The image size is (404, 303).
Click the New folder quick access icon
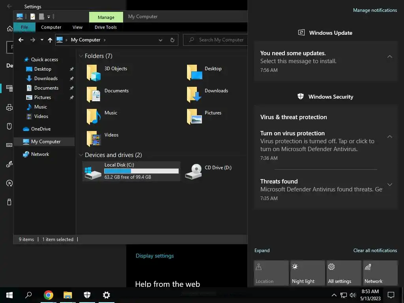click(x=41, y=17)
